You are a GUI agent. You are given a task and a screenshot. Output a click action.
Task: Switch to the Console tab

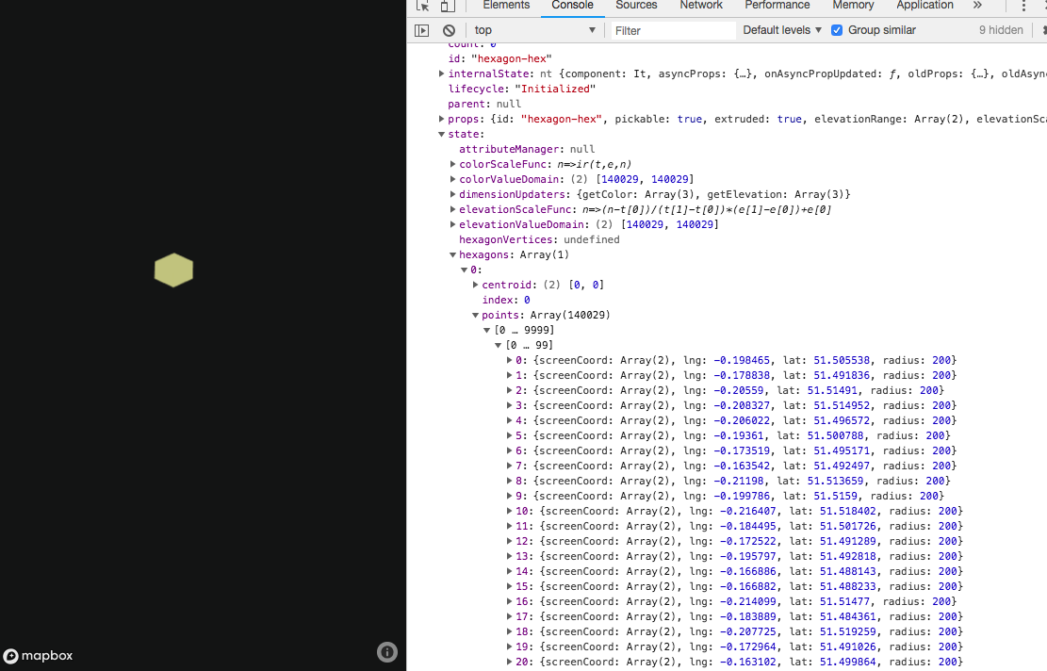pyautogui.click(x=572, y=6)
